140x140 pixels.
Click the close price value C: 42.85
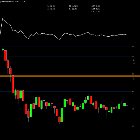[x=51, y=9]
